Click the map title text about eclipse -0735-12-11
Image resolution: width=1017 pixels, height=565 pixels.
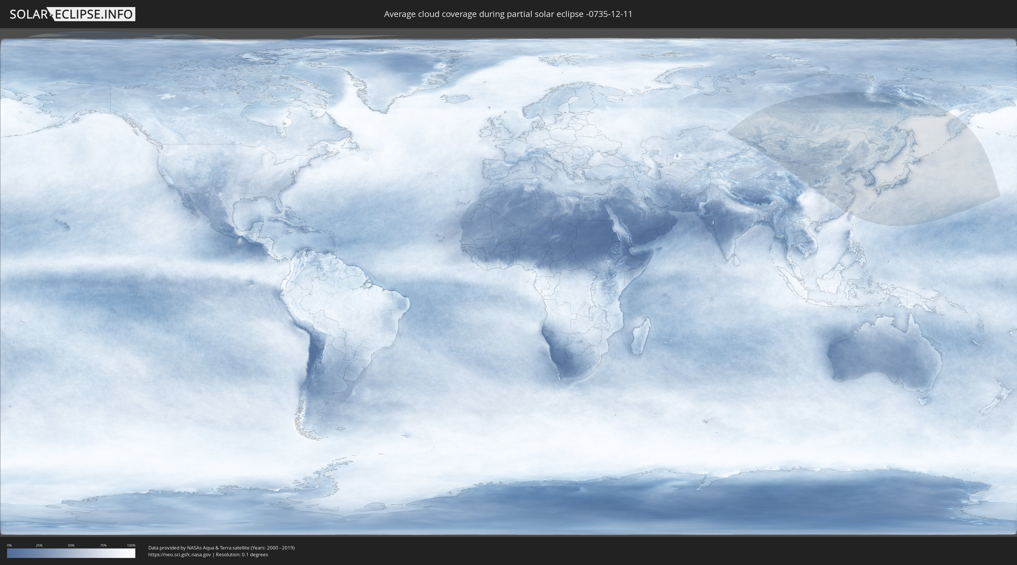tap(508, 14)
